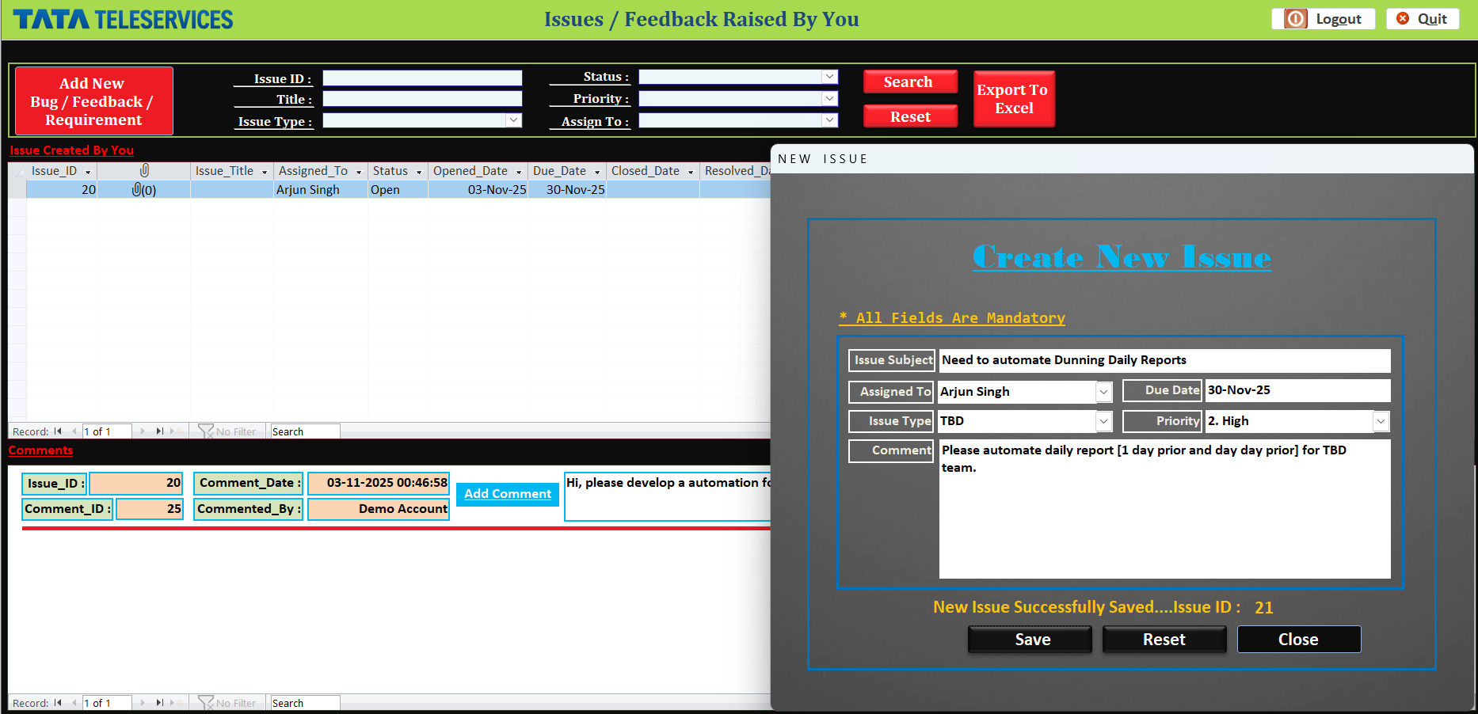Click the Export To Excel button
Screen dimensions: 1478x714
[1013, 98]
